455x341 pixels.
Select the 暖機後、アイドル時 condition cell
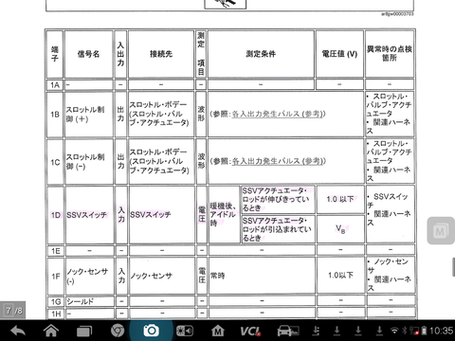(x=223, y=215)
